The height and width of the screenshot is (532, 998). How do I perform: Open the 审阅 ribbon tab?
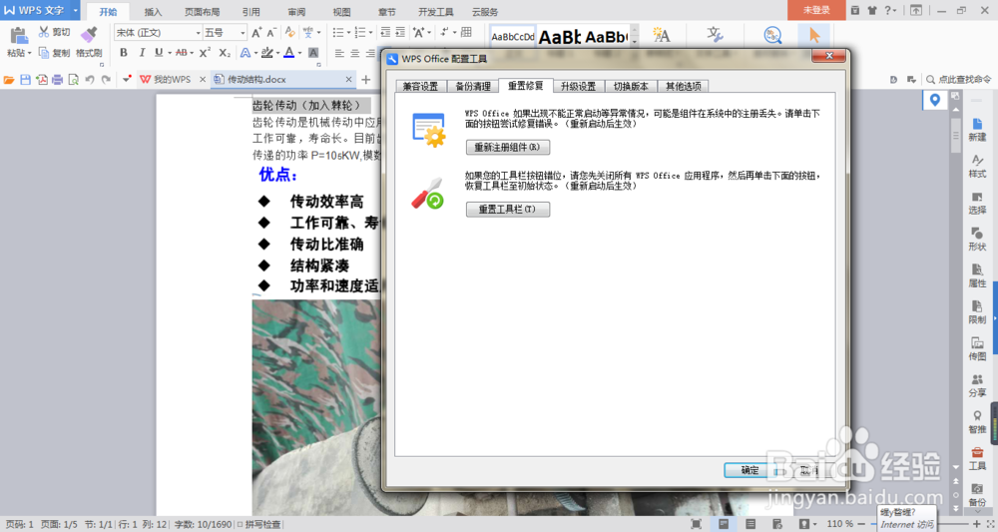click(296, 11)
